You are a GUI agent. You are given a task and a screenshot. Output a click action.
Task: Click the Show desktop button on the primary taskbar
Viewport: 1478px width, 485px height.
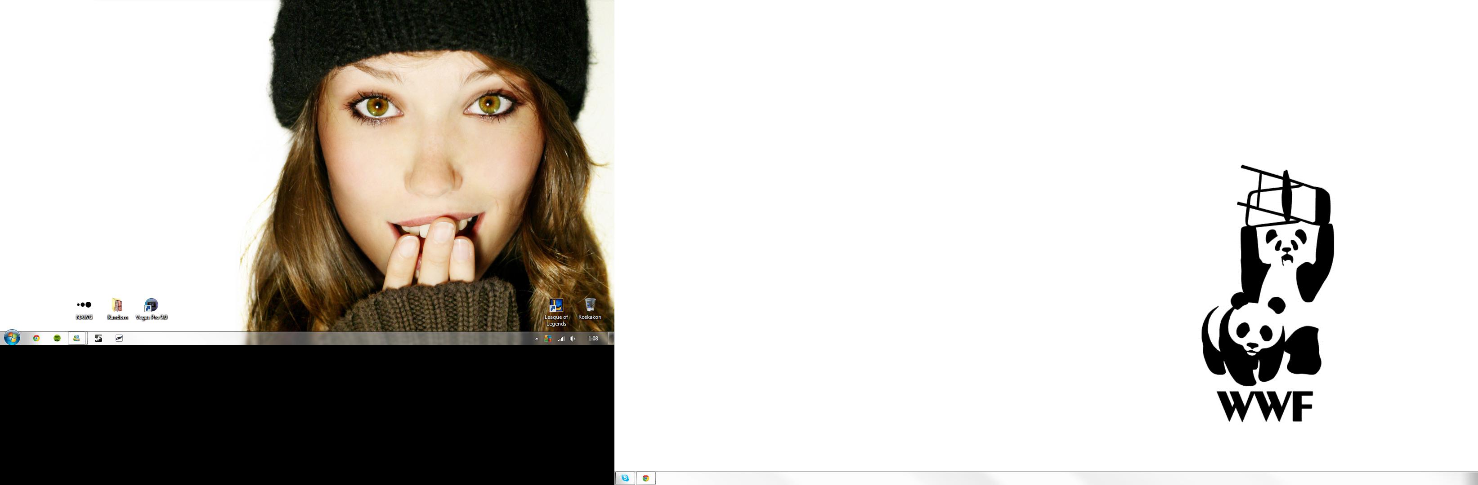611,339
